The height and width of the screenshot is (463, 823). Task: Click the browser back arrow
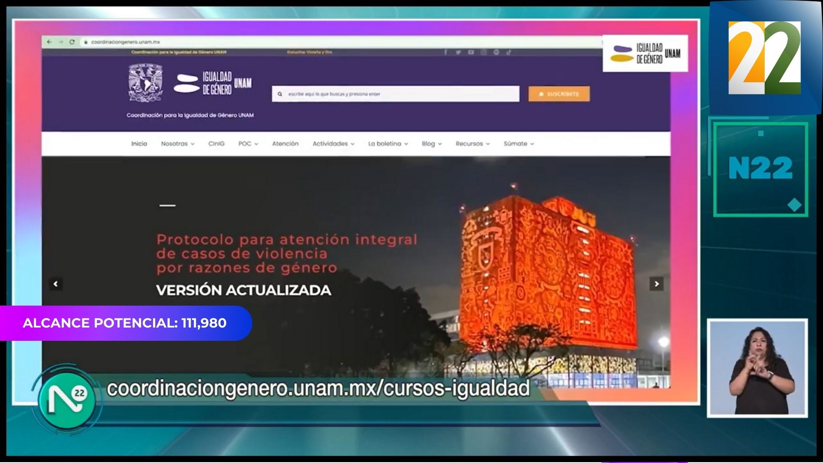coord(49,42)
